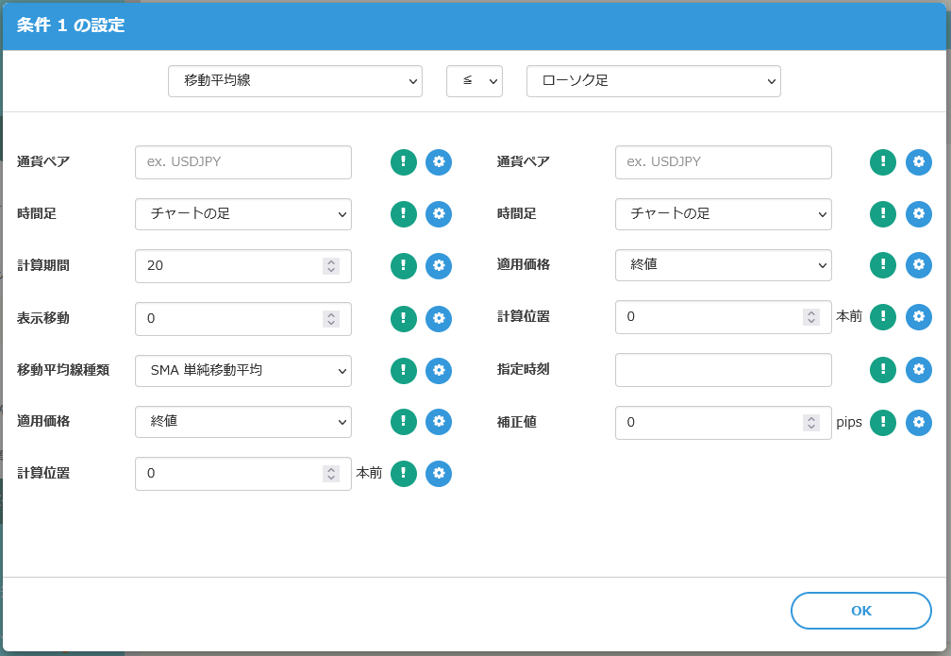The image size is (951, 656).
Task: Open gear settings for right 適用価格
Action: pyautogui.click(x=919, y=266)
